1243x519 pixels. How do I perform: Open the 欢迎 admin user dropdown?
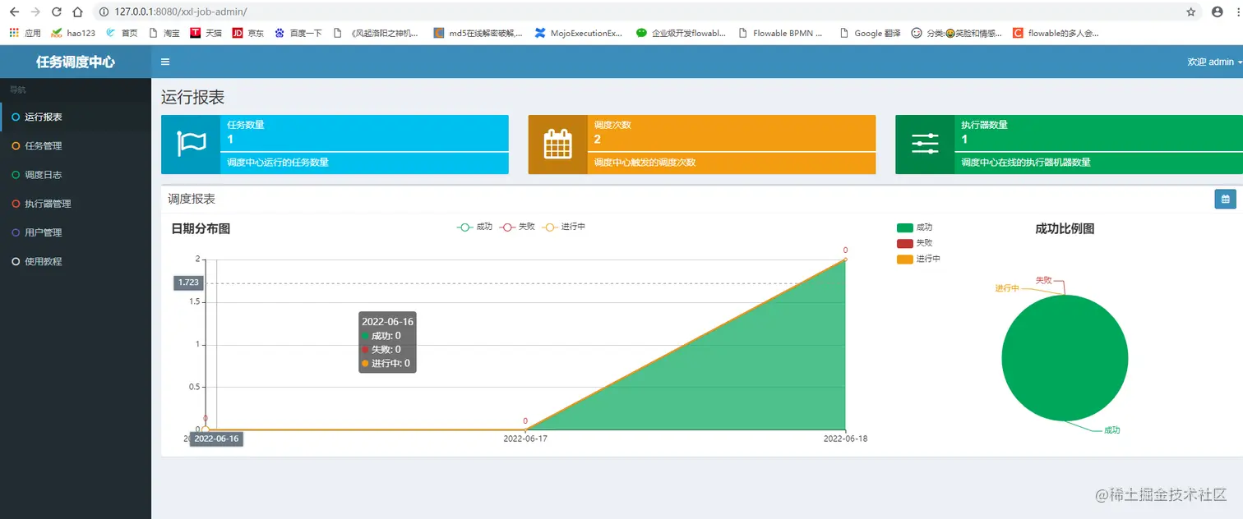click(1214, 62)
